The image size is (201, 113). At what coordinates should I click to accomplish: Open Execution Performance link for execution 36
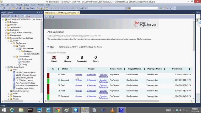click(103, 86)
